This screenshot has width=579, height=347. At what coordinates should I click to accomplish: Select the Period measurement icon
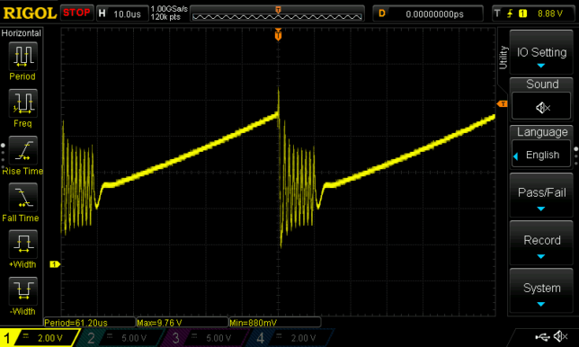[x=22, y=56]
